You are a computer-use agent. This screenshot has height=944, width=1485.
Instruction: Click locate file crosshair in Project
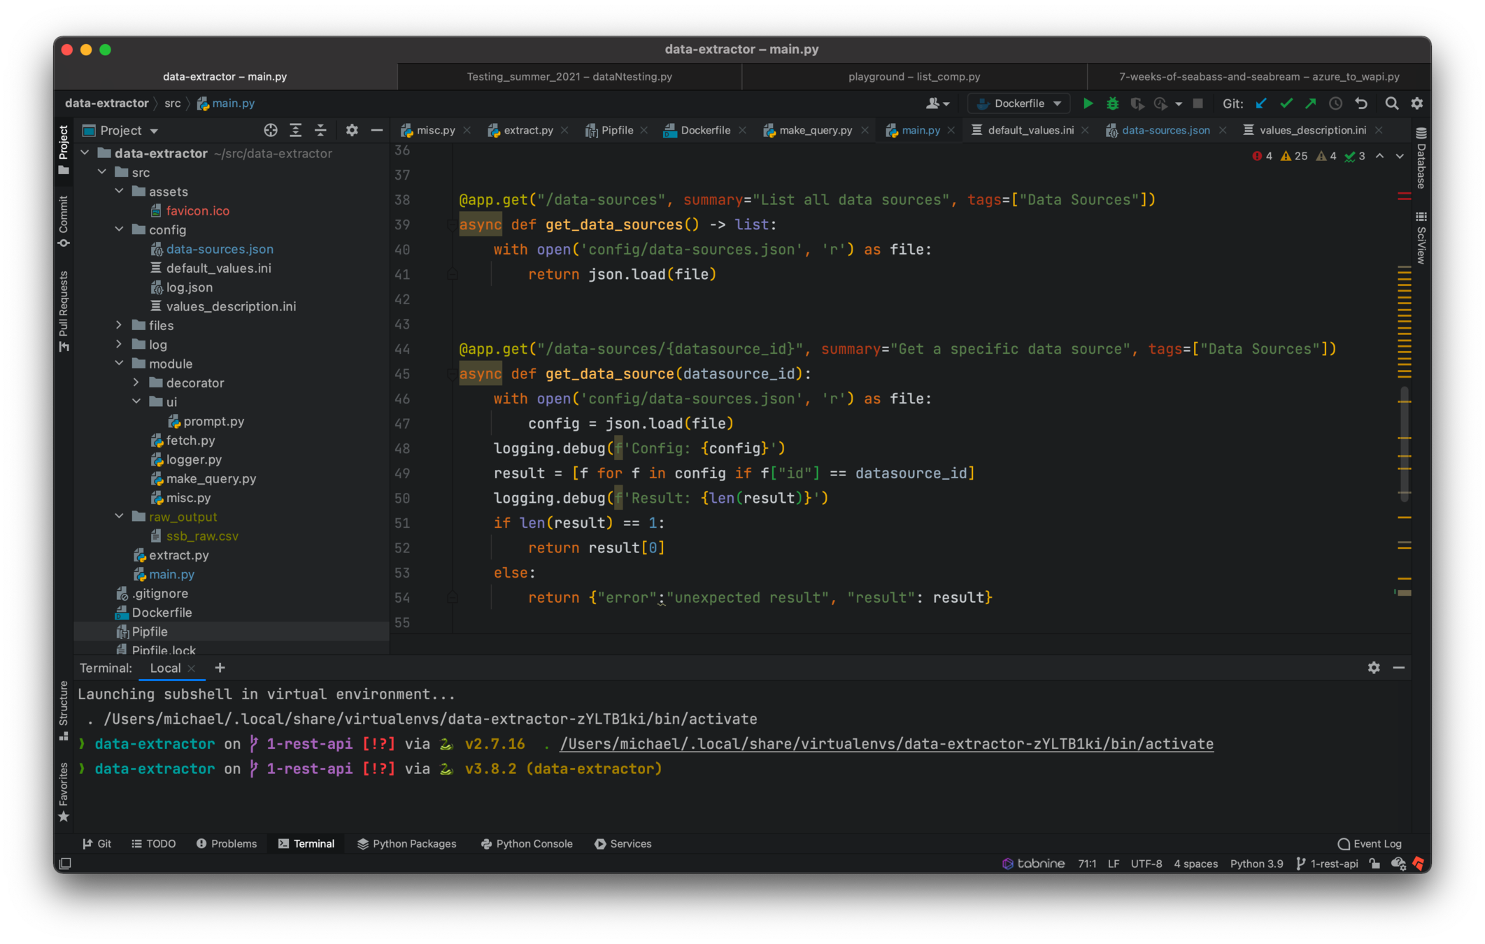pyautogui.click(x=270, y=131)
